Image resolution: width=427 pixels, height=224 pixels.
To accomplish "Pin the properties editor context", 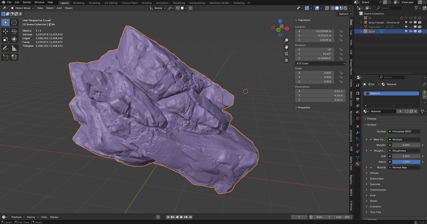I will point(424,84).
